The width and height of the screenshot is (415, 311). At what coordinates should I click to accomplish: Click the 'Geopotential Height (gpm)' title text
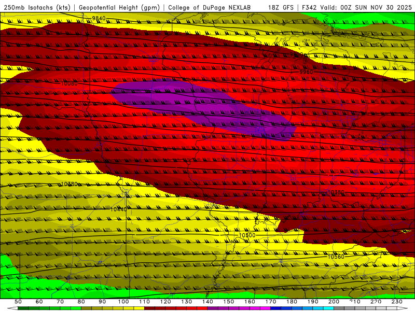[x=119, y=7]
